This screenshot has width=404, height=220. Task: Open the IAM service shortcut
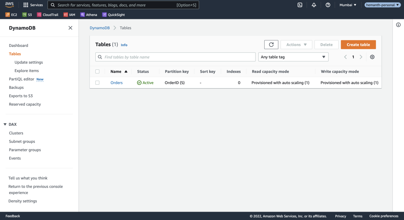(x=69, y=15)
